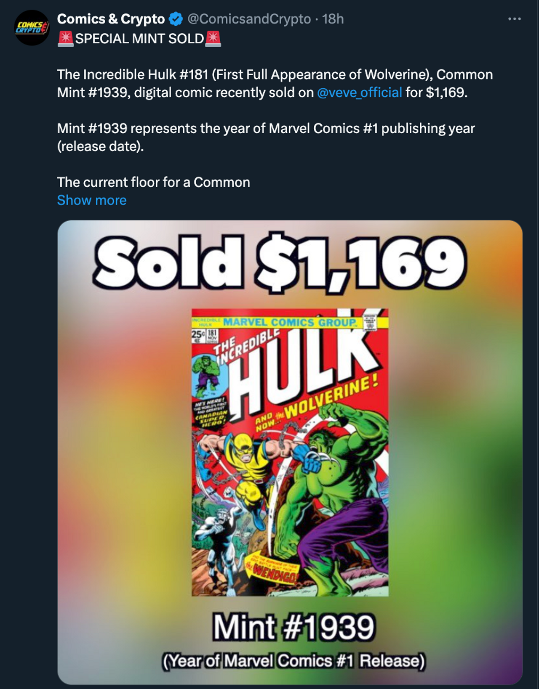This screenshot has height=689, width=539.
Task: Click the blue verified badge icon
Action: 176,19
